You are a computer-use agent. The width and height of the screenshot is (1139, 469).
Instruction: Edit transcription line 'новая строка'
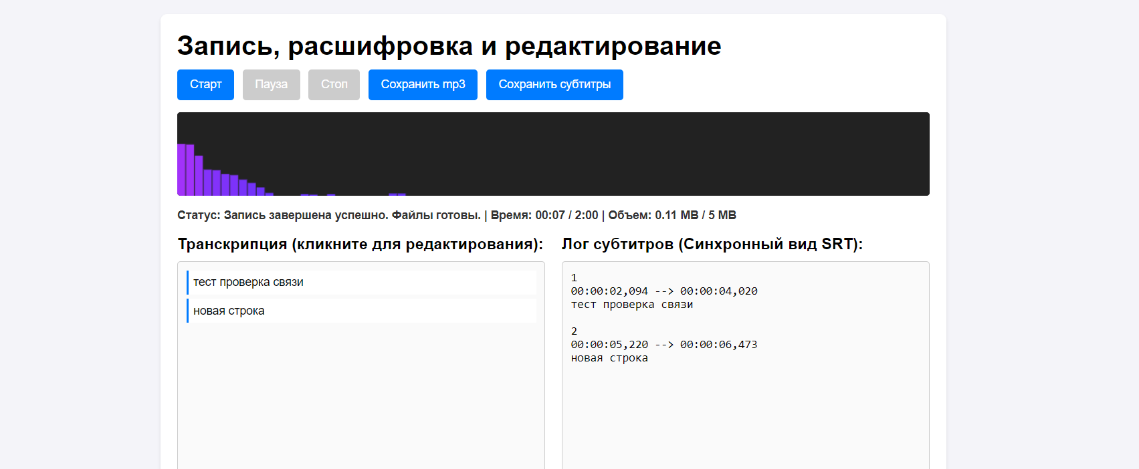coord(361,311)
